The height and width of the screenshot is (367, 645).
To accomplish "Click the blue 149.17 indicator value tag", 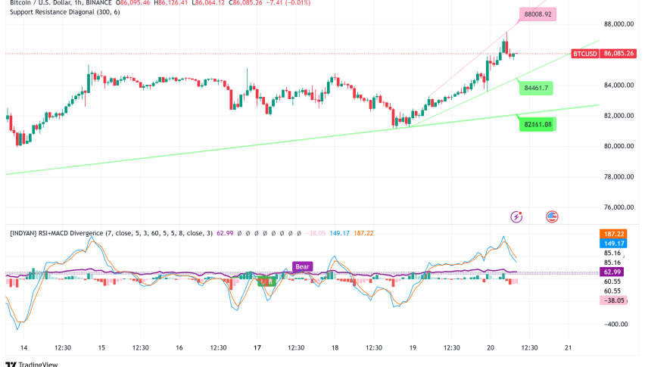I will point(614,244).
